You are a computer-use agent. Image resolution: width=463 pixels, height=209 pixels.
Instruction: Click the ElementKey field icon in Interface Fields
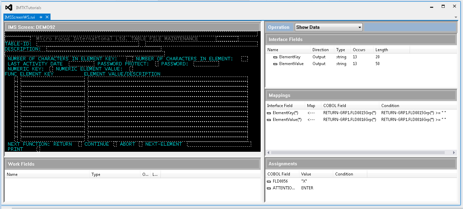click(275, 57)
